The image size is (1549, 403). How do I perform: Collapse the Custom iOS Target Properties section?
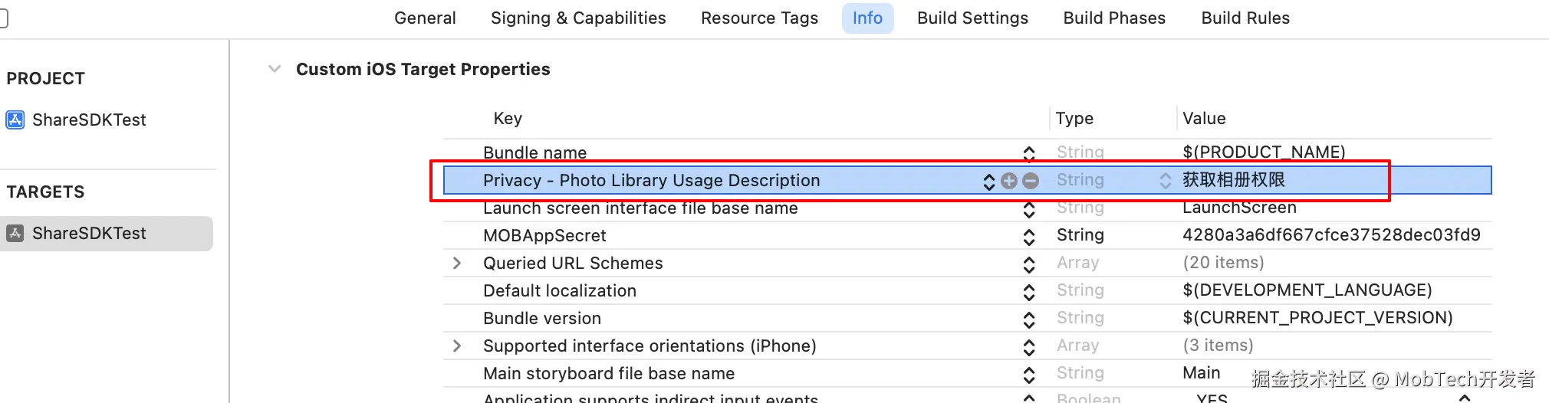pos(275,69)
